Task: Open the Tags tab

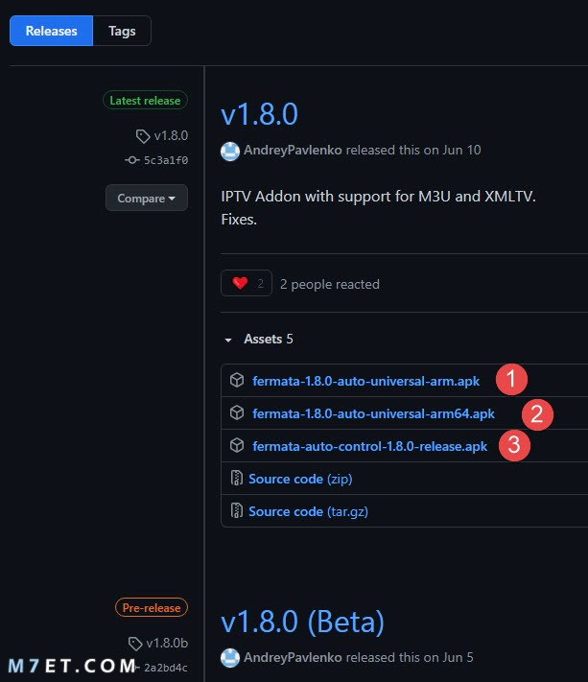Action: click(122, 31)
